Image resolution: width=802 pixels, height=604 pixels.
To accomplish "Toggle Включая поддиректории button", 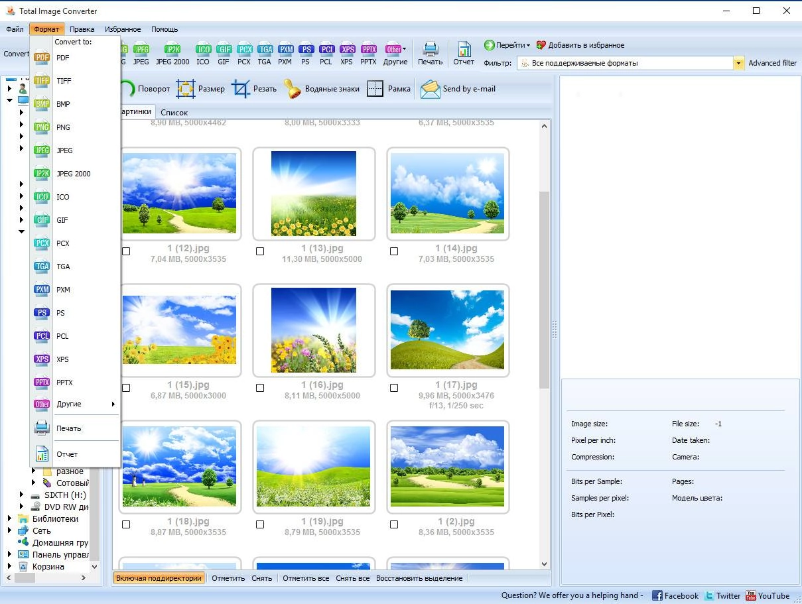I will (x=159, y=578).
